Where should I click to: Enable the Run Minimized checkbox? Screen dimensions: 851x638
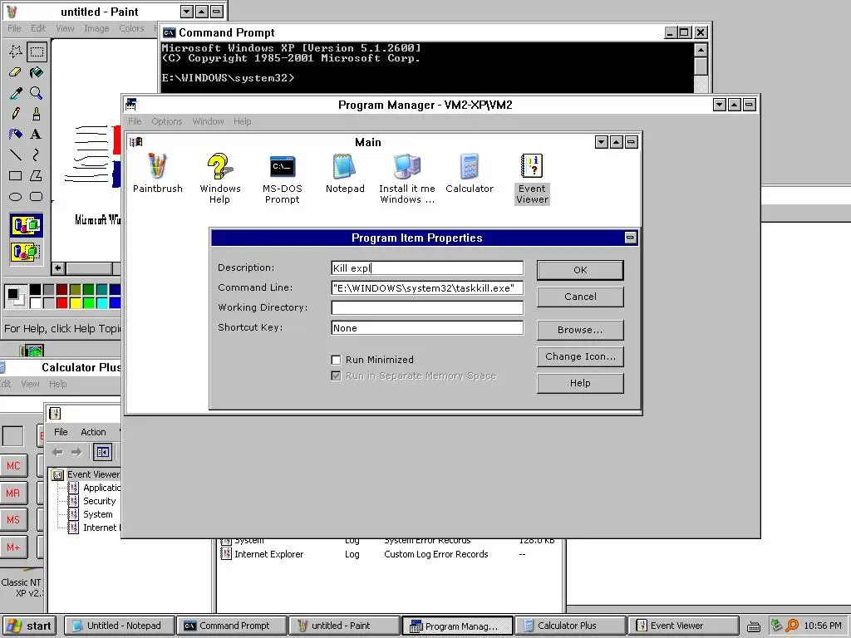click(336, 360)
